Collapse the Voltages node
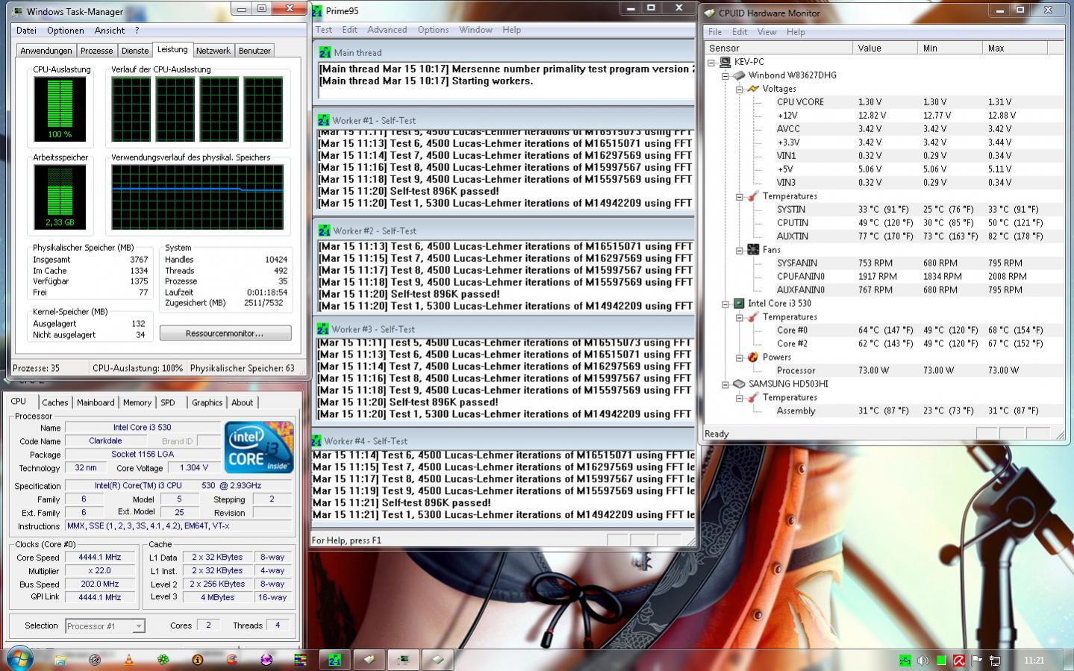This screenshot has height=671, width=1074. [739, 89]
